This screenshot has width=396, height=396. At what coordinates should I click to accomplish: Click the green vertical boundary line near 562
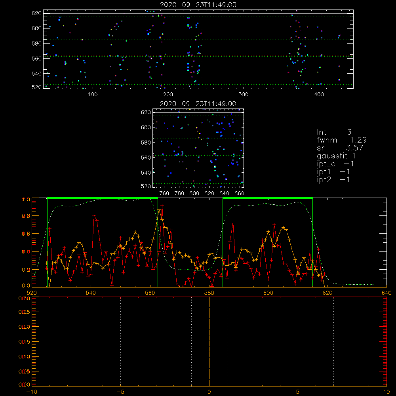tap(158, 242)
